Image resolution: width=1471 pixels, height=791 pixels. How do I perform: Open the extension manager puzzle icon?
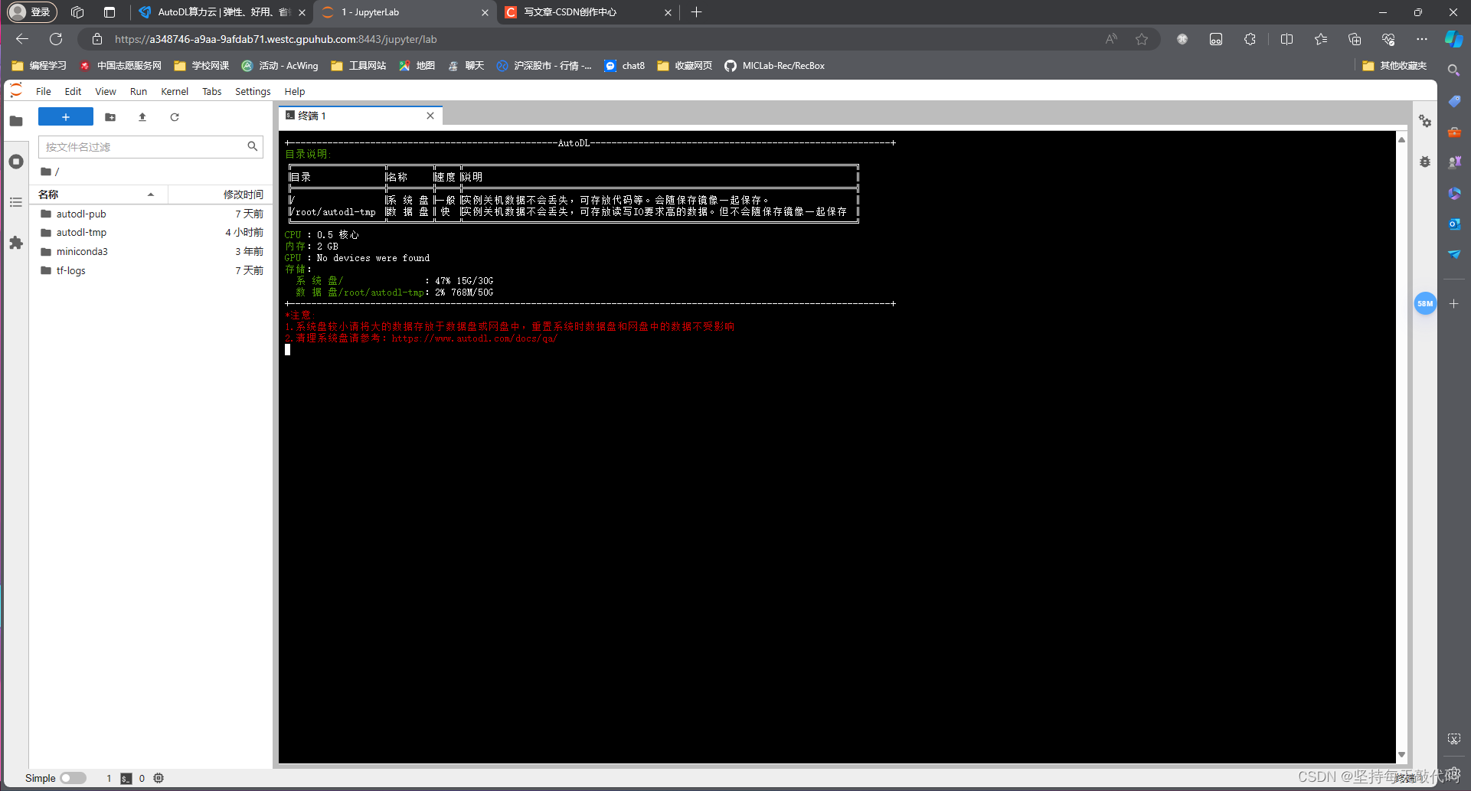16,243
